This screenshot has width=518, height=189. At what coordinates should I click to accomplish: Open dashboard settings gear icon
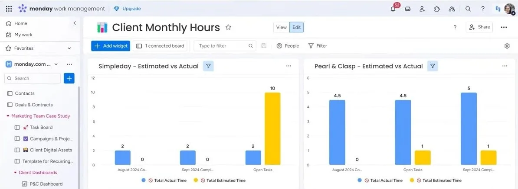click(507, 46)
